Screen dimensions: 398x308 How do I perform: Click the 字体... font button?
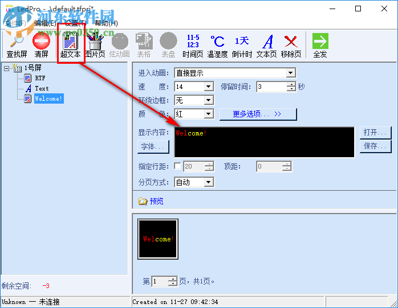pos(153,147)
